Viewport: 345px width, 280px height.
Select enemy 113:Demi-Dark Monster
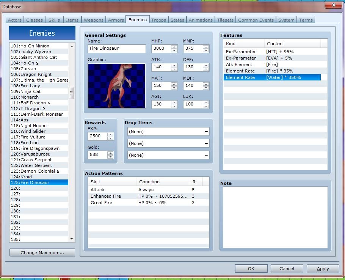[x=39, y=114]
